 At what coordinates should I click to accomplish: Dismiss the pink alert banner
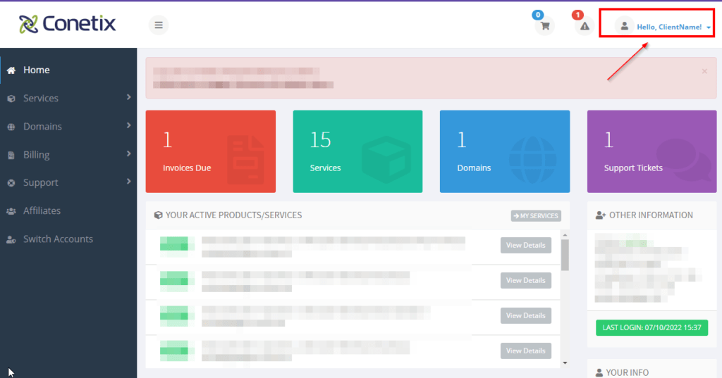click(x=704, y=71)
